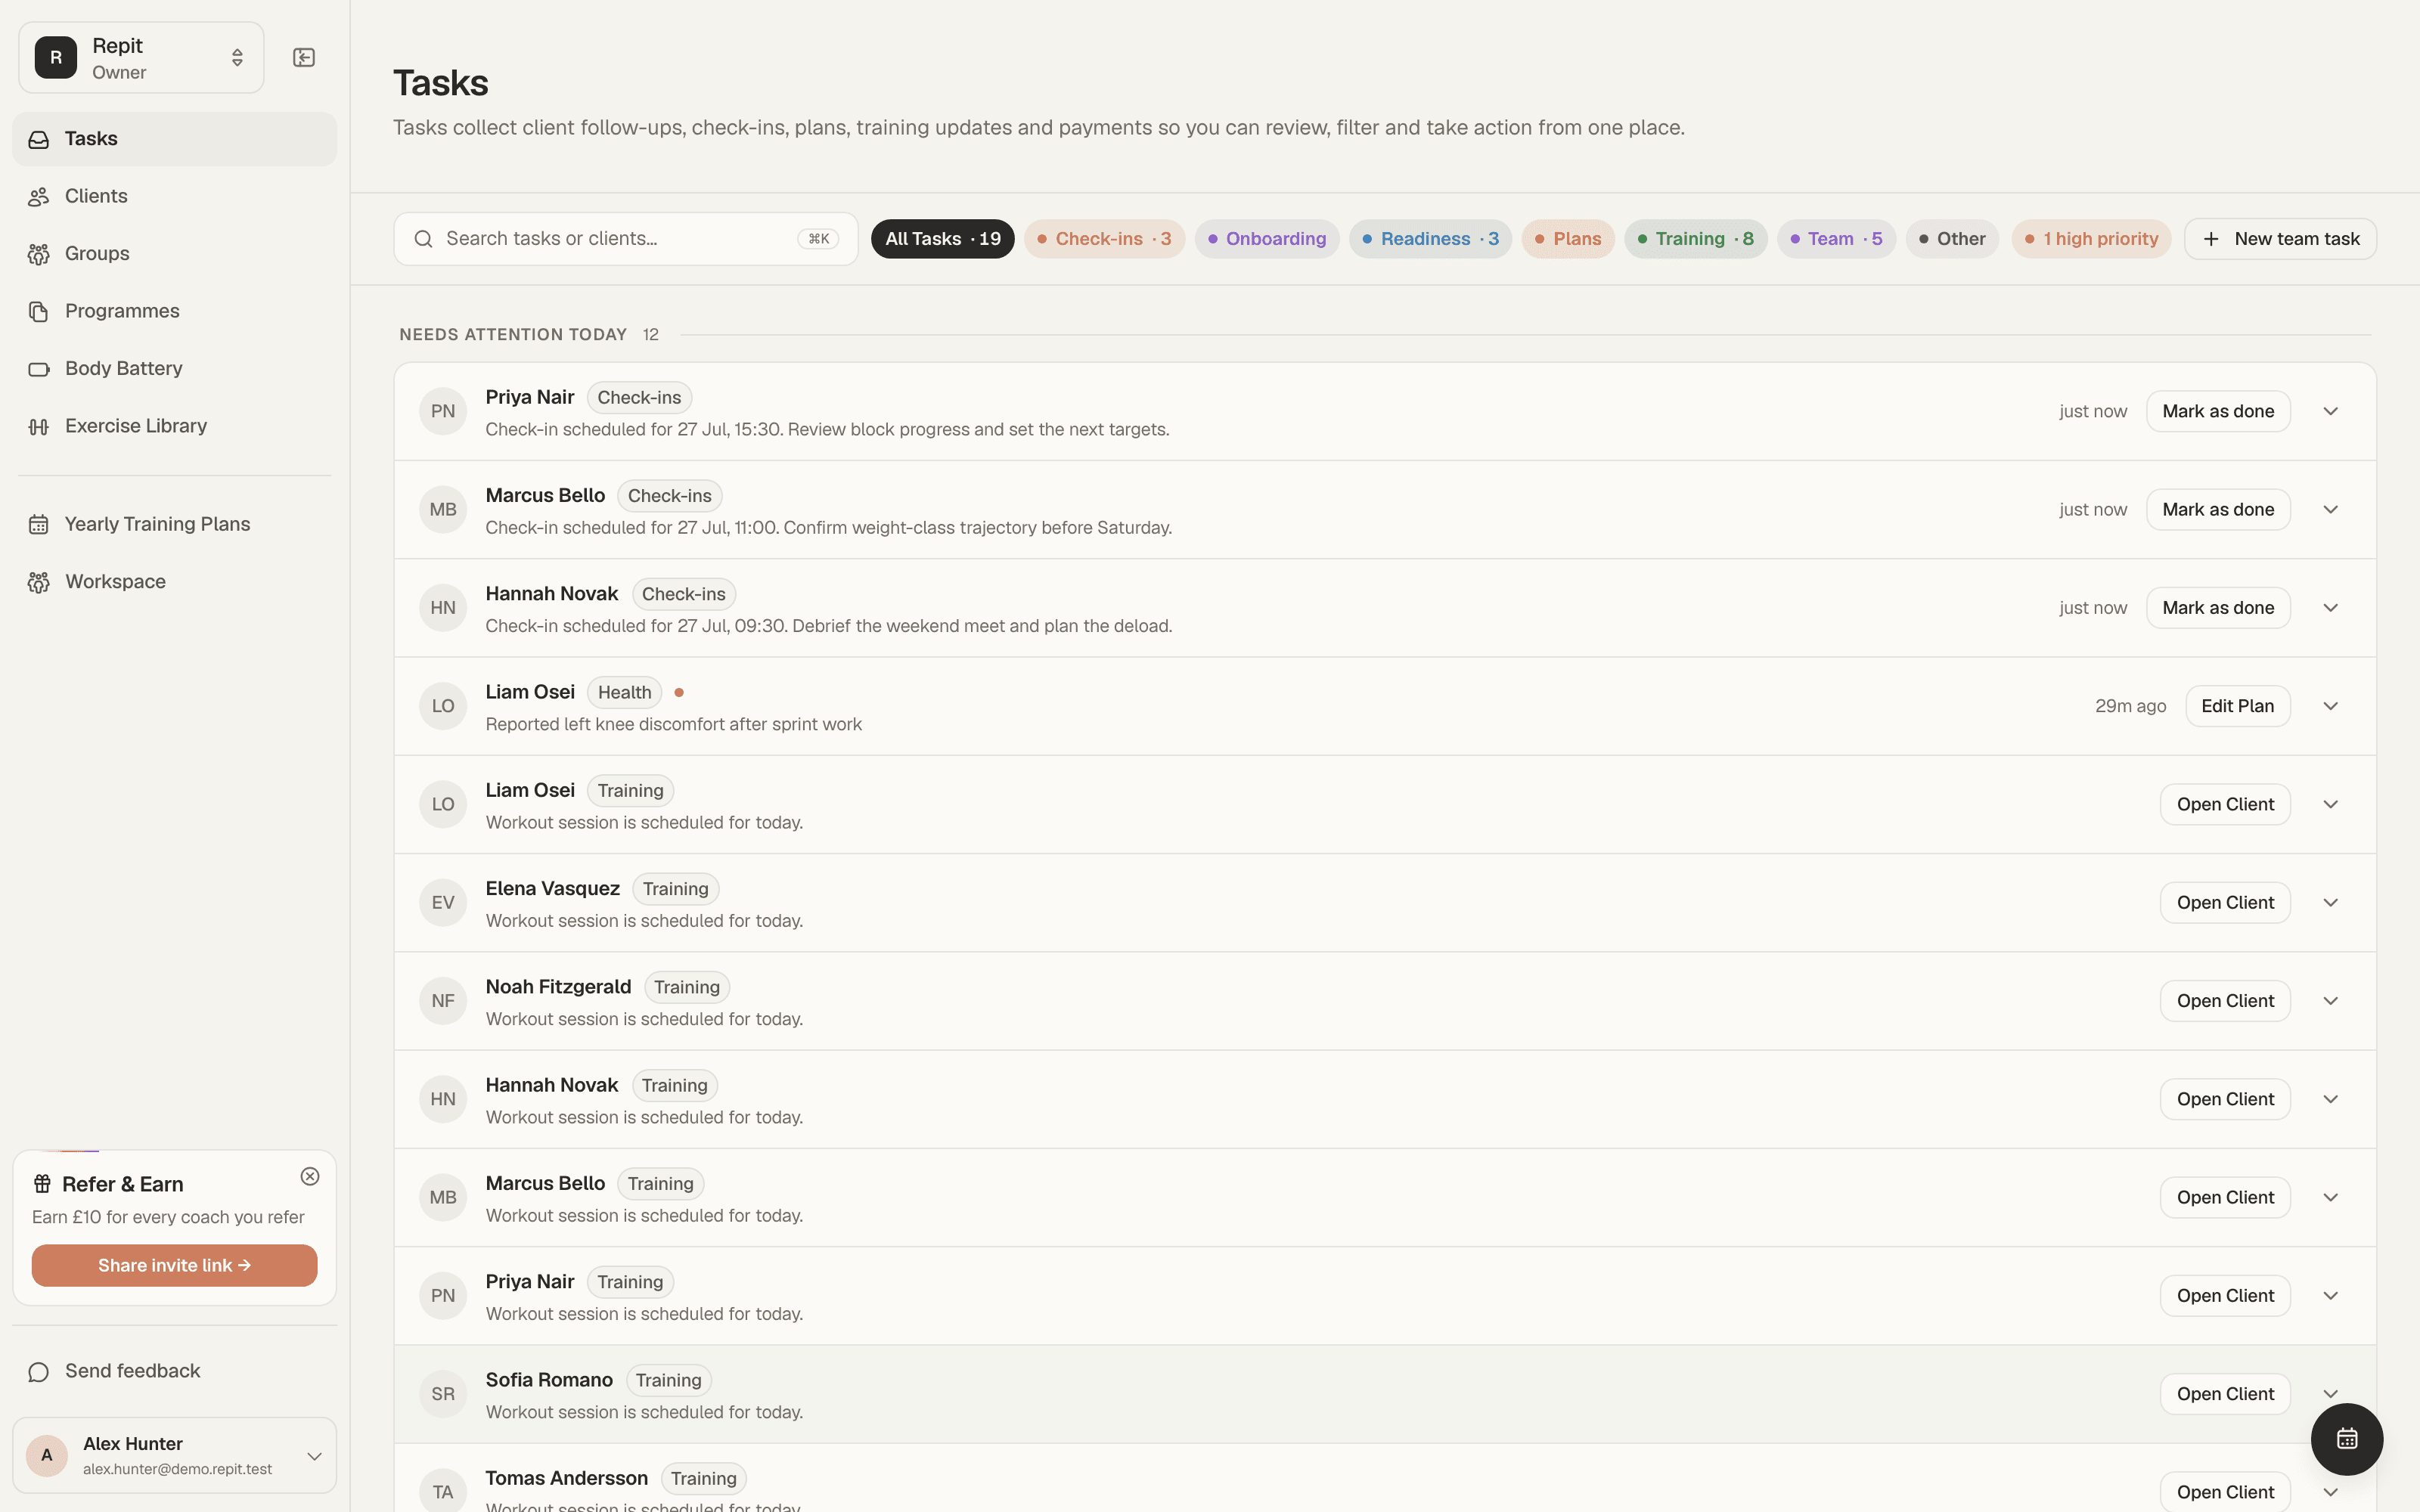Click the Sofia Romano client name
This screenshot has width=2420, height=1512.
point(549,1380)
